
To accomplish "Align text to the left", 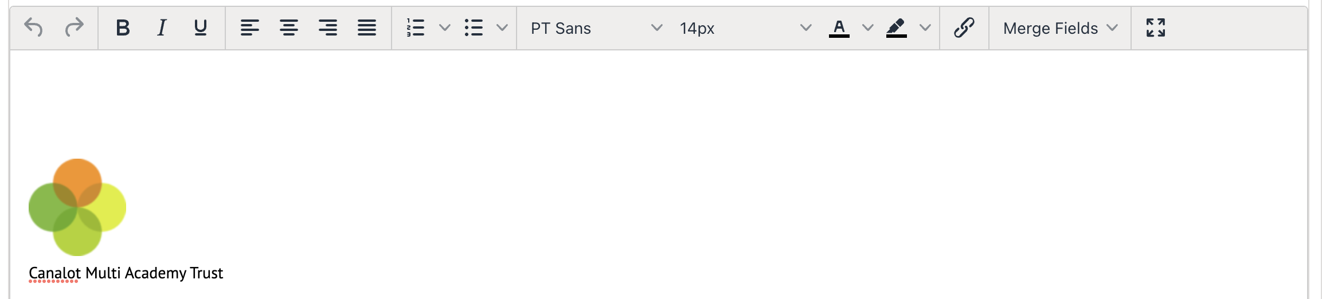I will coord(250,27).
